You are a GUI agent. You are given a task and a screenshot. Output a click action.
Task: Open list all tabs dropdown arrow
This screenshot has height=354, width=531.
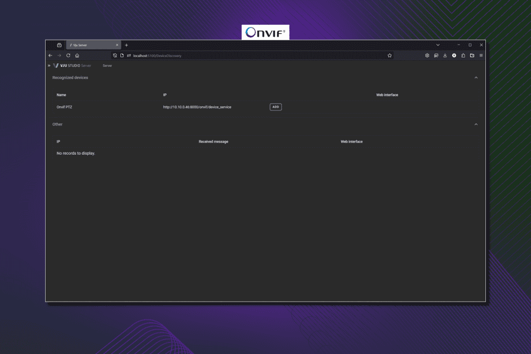438,45
